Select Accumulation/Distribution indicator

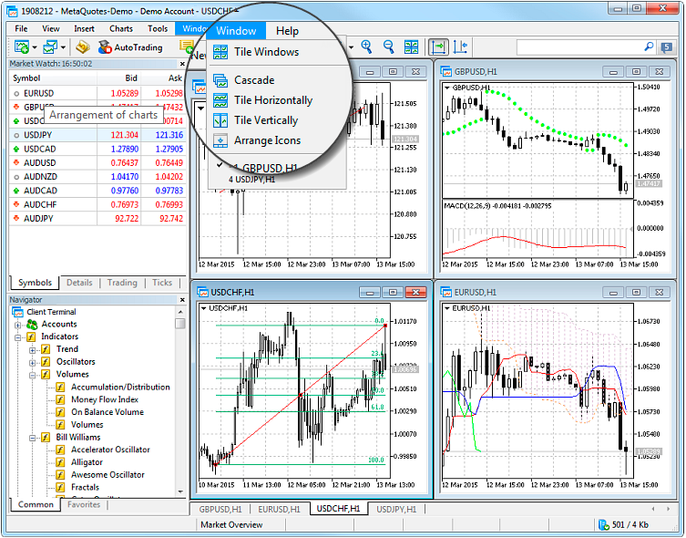pyautogui.click(x=120, y=388)
